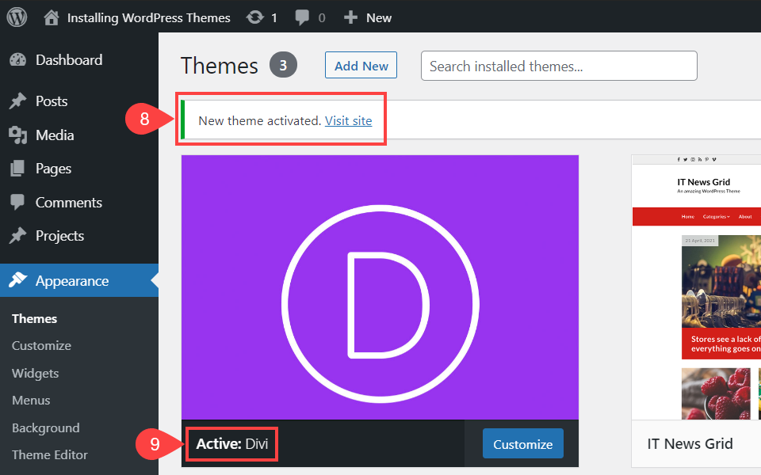Image resolution: width=761 pixels, height=475 pixels.
Task: Select the Dashboard gauge icon
Action: pos(19,59)
